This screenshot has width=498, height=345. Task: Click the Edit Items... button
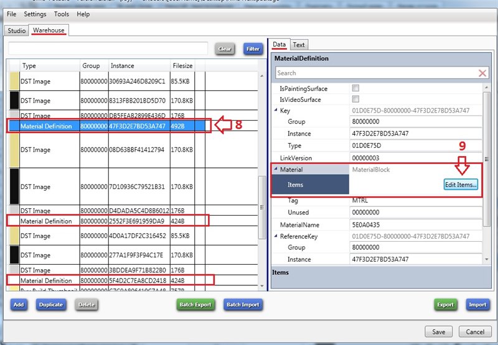point(460,185)
